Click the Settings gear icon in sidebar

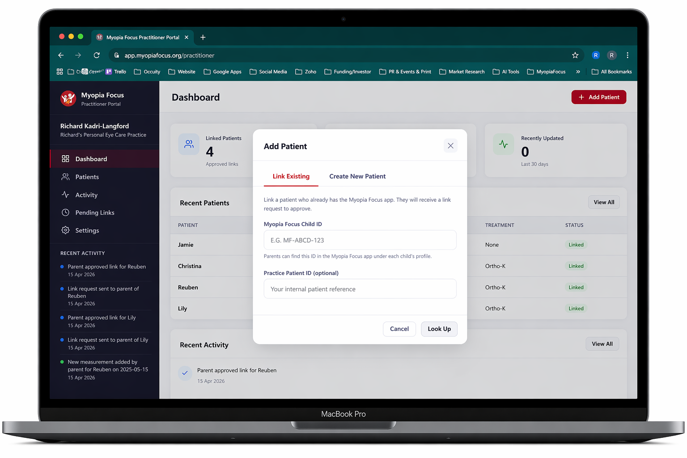click(x=65, y=230)
